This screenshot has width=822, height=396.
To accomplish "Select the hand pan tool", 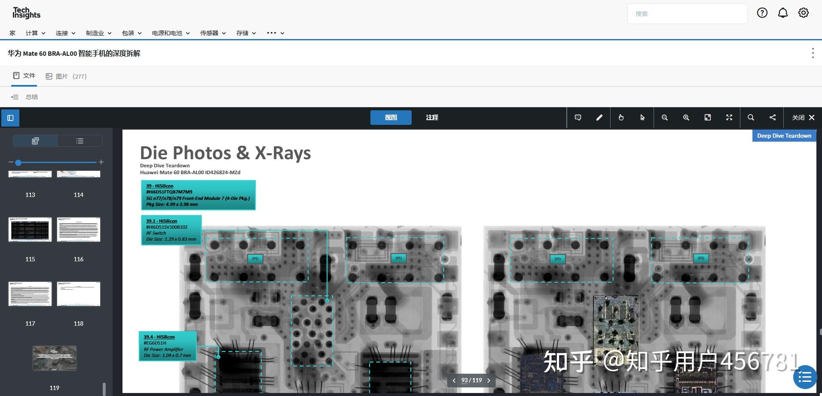I will pyautogui.click(x=621, y=118).
